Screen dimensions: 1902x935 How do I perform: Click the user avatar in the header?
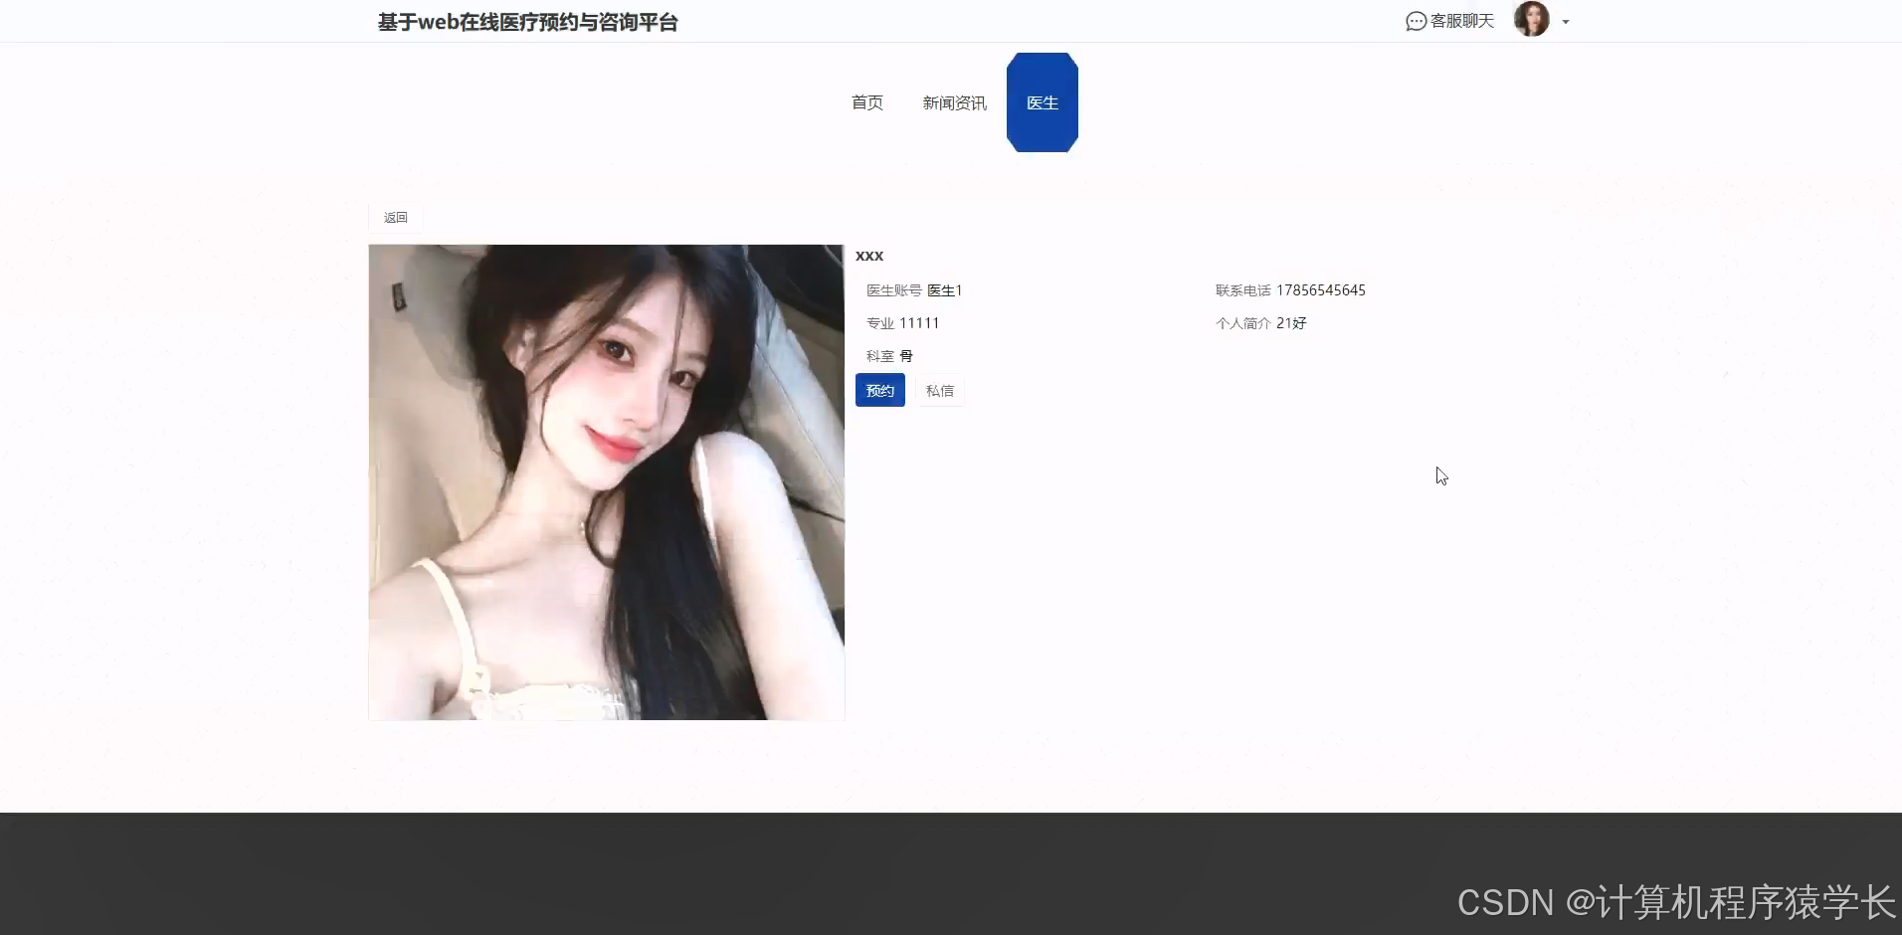point(1532,19)
